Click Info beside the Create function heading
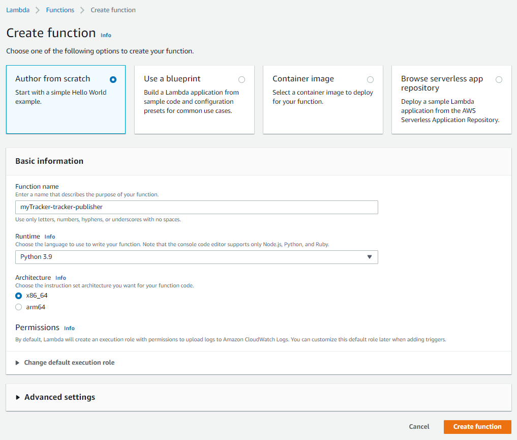517x440 pixels. tap(106, 35)
